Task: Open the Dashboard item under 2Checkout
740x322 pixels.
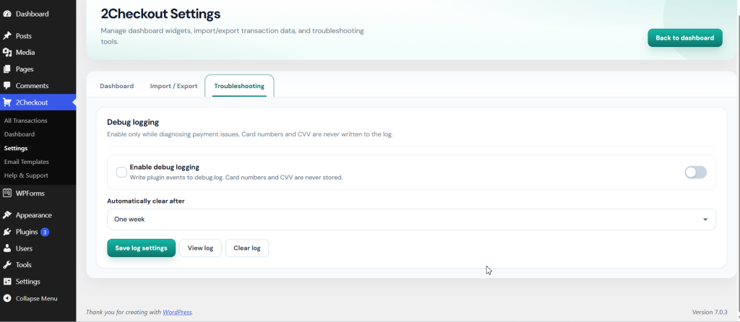Action: [x=20, y=134]
